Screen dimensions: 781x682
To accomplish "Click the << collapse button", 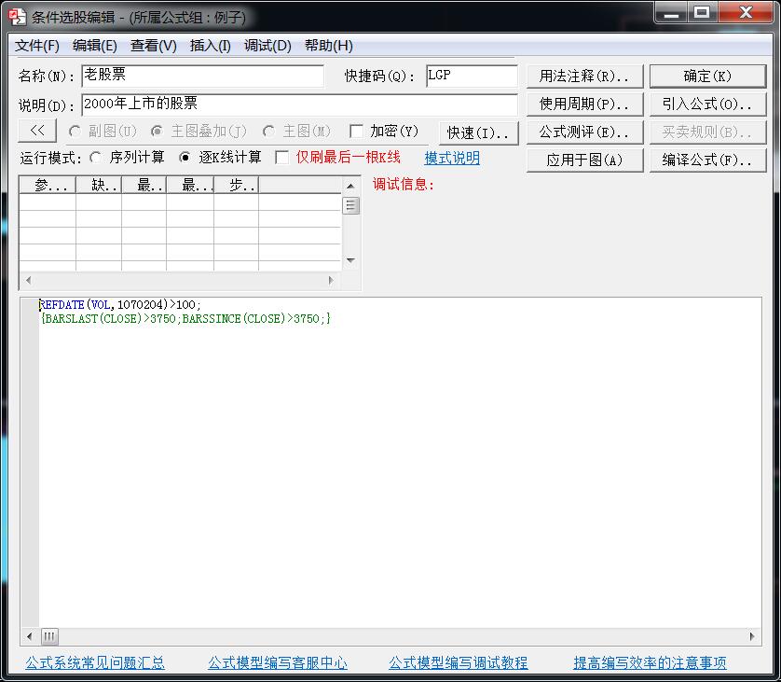I will pyautogui.click(x=37, y=131).
